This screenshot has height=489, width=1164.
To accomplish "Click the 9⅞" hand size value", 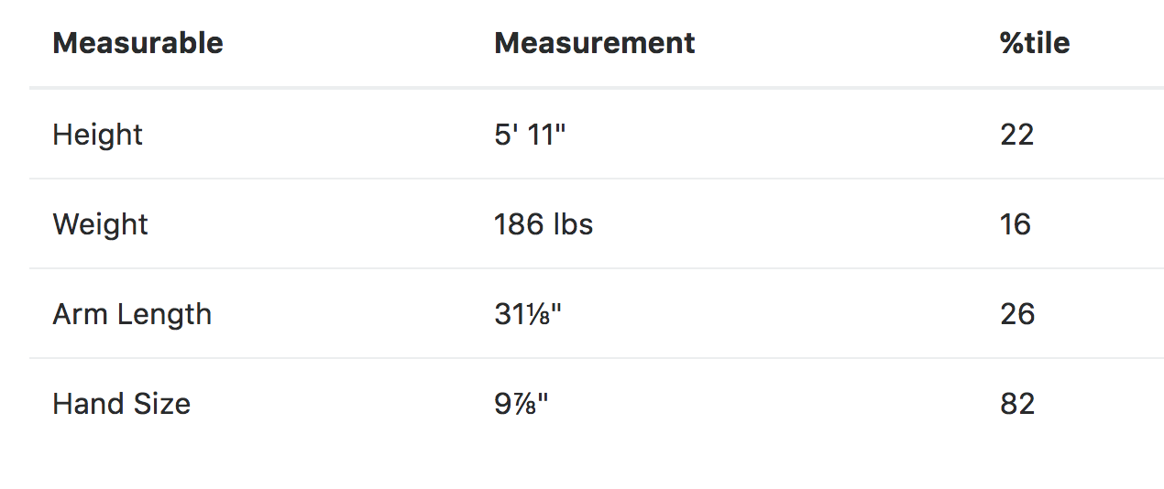I will click(x=521, y=404).
